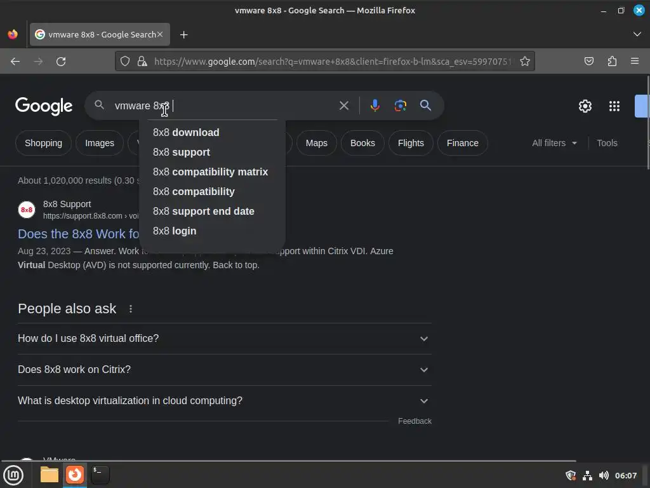
Task: Open Google Lens image search
Action: pos(400,105)
